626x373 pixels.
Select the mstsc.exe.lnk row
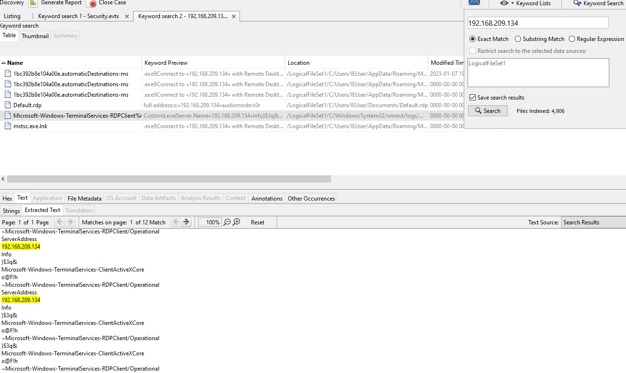[232, 126]
